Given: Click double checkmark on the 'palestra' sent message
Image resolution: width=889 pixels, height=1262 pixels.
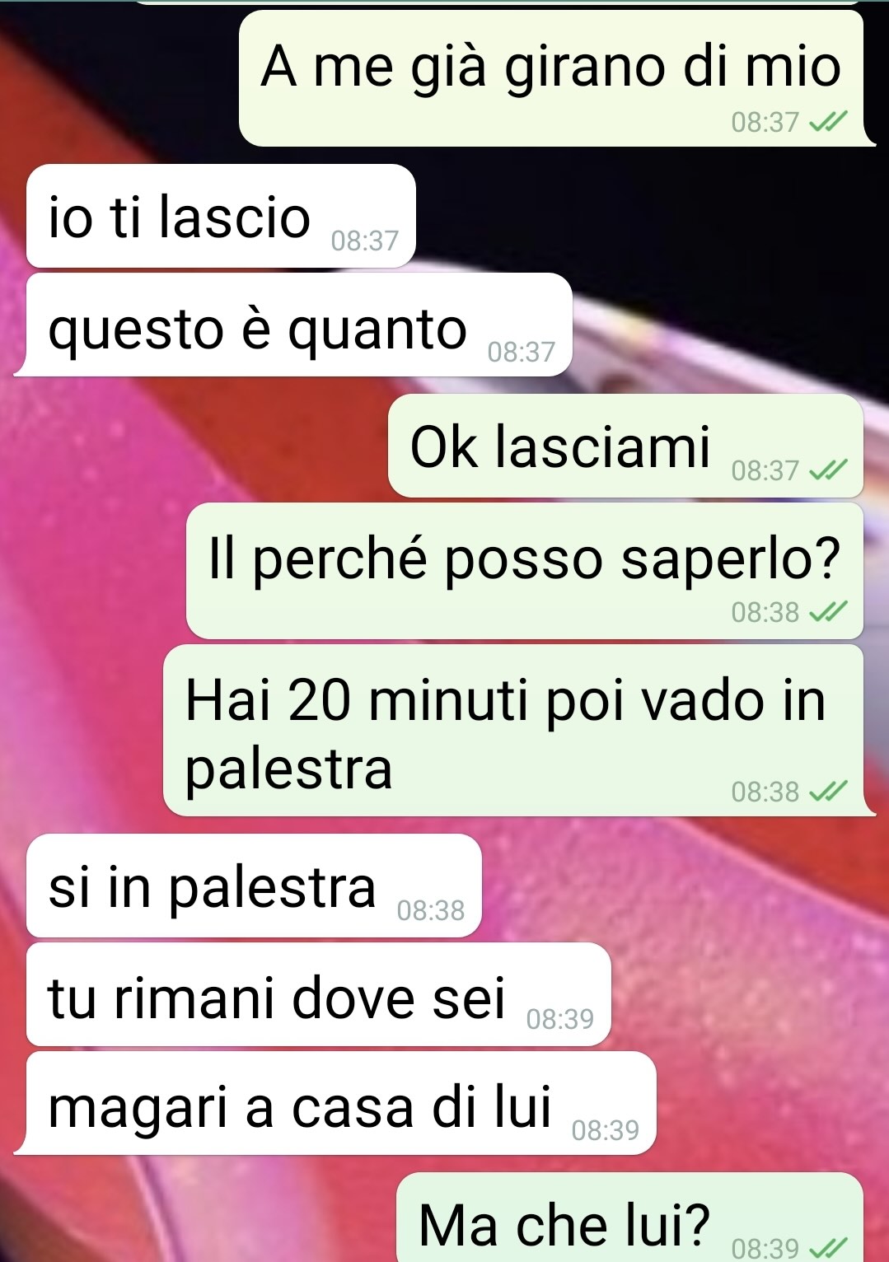Looking at the screenshot, I should coord(828,792).
